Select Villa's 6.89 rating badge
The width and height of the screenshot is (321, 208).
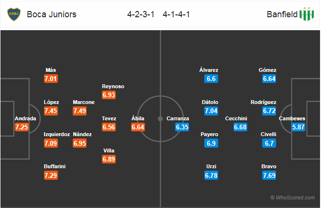(109, 159)
